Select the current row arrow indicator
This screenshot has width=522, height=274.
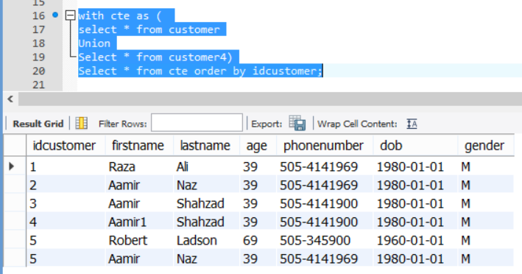pyautogui.click(x=12, y=166)
